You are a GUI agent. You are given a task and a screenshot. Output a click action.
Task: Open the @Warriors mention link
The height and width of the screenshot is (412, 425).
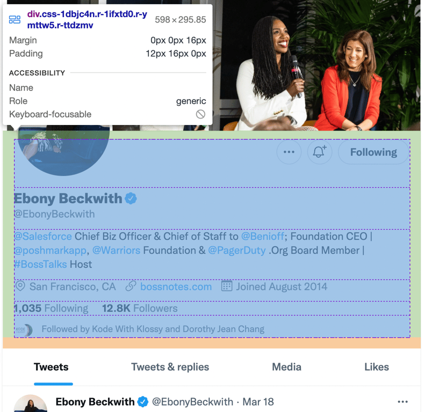pyautogui.click(x=116, y=251)
